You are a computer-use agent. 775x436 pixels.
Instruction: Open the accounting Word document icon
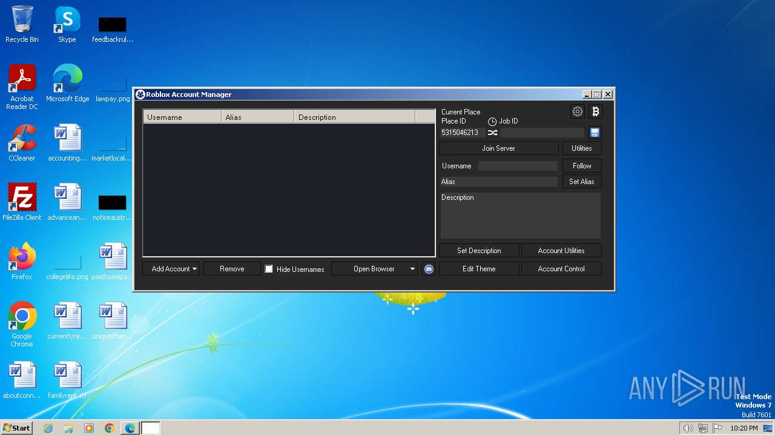[x=67, y=143]
